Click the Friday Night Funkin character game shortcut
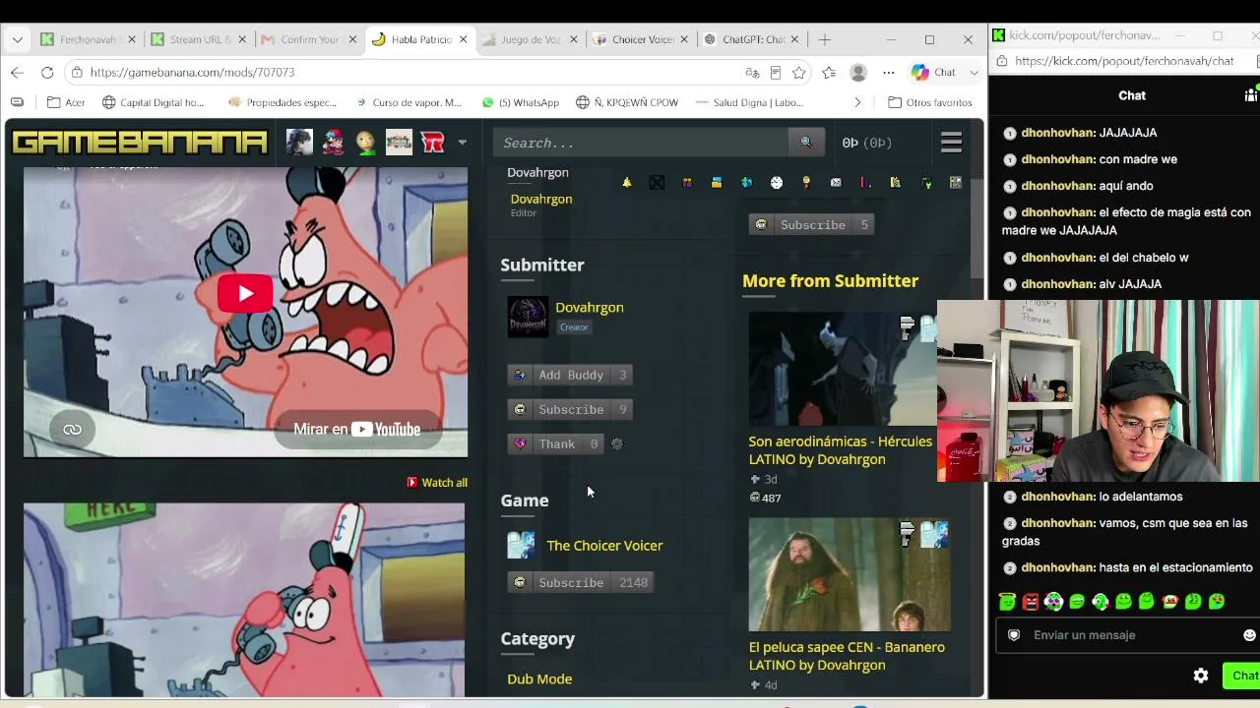The width and height of the screenshot is (1260, 708). [x=333, y=143]
